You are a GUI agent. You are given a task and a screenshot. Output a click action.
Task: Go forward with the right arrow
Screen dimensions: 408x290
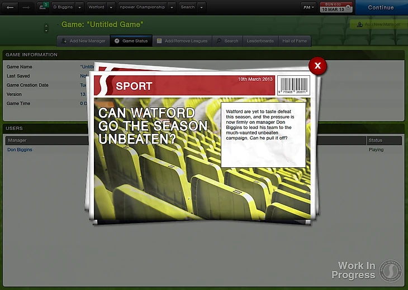pyautogui.click(x=26, y=8)
